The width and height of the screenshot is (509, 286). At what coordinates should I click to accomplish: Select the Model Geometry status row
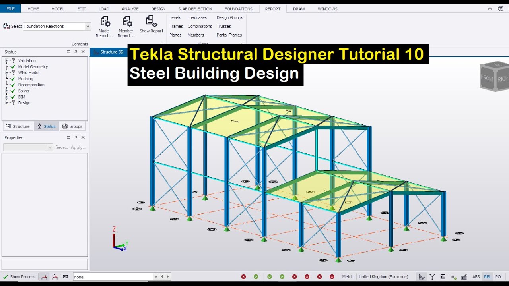(x=33, y=67)
